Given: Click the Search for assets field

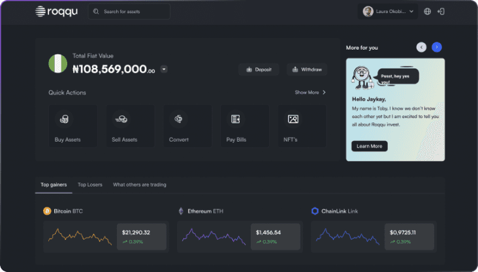Looking at the screenshot, I should [129, 12].
